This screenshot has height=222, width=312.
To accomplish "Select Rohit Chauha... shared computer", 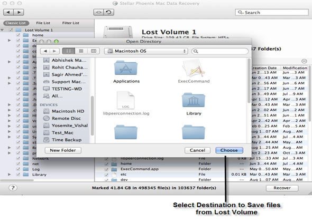I will (66, 67).
